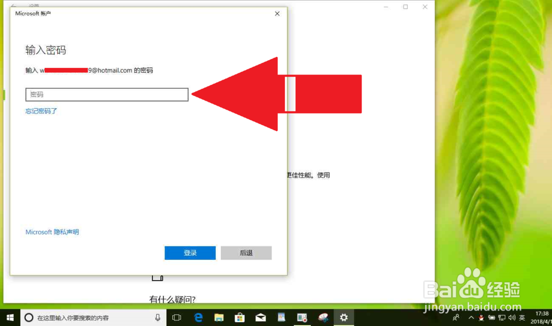
Task: Open the Microsoft 隐私声明 privacy link
Action: [x=51, y=232]
